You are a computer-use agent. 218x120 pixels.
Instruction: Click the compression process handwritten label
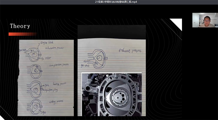[59, 65]
